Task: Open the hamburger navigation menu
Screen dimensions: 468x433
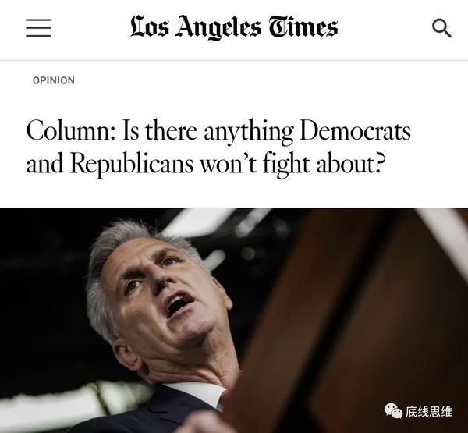Action: 38,29
